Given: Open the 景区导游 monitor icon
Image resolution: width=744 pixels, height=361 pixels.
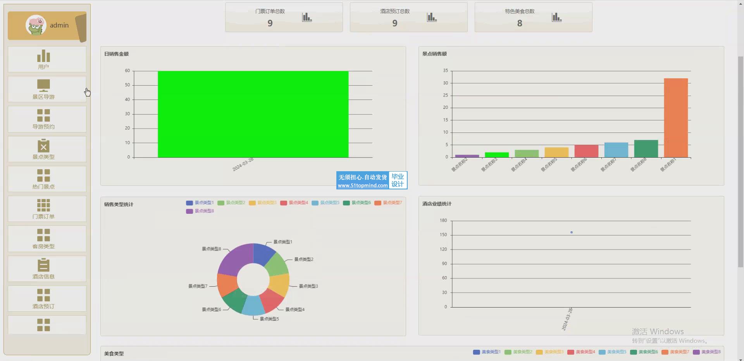Looking at the screenshot, I should pos(43,86).
